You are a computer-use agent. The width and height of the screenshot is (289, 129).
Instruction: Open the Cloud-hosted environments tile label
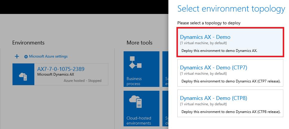click(139, 121)
